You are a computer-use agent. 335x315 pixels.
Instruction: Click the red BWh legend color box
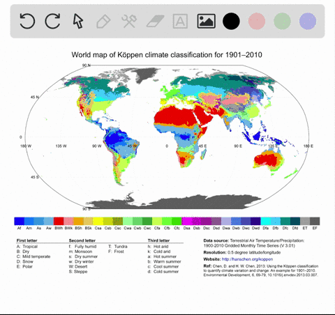click(x=59, y=221)
